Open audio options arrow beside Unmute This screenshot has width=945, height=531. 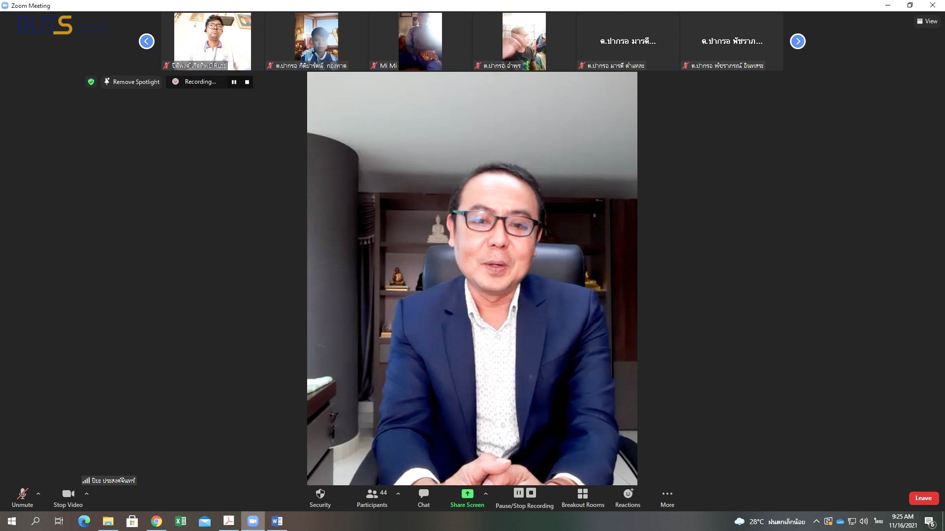click(38, 494)
